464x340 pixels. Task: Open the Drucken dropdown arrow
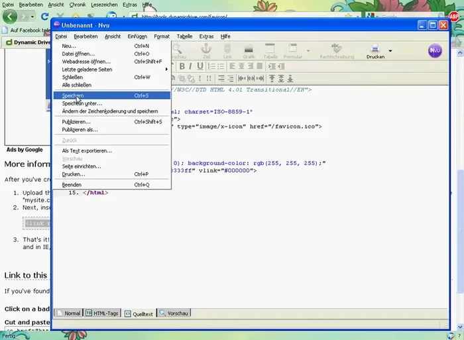click(390, 50)
